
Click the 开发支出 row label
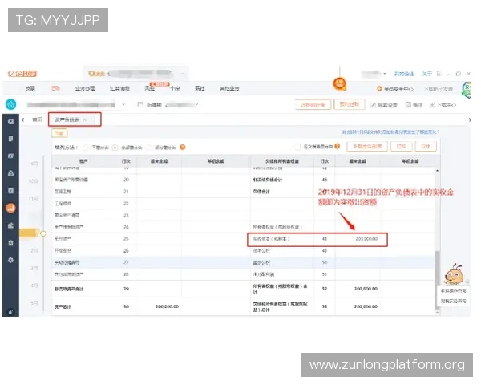point(63,250)
